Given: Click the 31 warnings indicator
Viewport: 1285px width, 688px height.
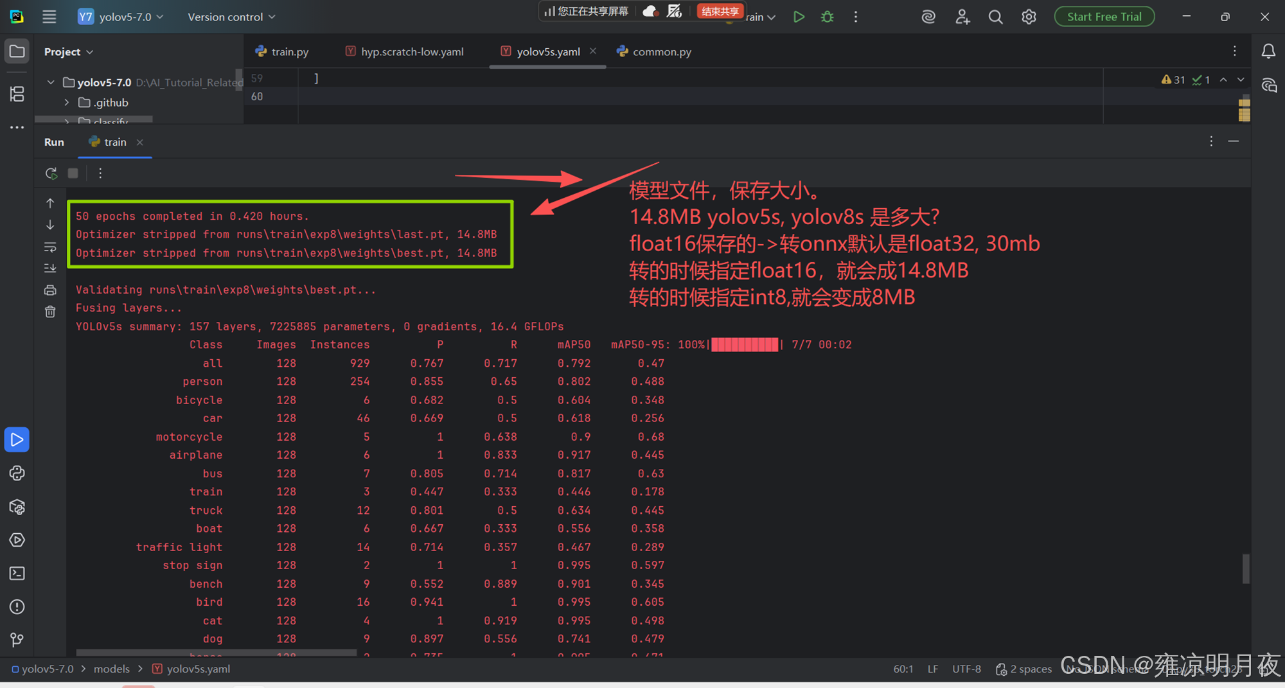Looking at the screenshot, I should (x=1173, y=80).
